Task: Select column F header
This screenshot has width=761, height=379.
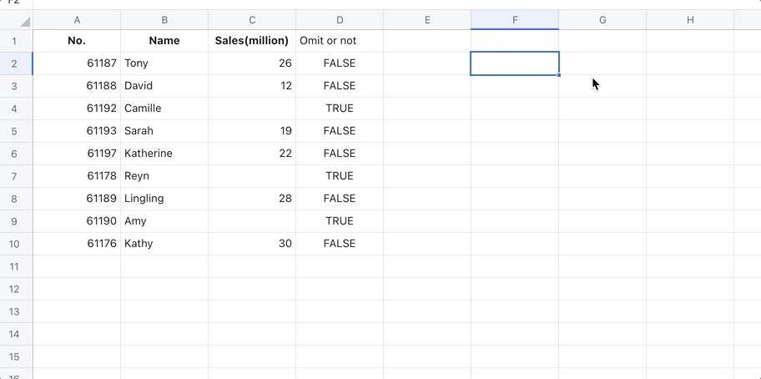Action: click(515, 20)
